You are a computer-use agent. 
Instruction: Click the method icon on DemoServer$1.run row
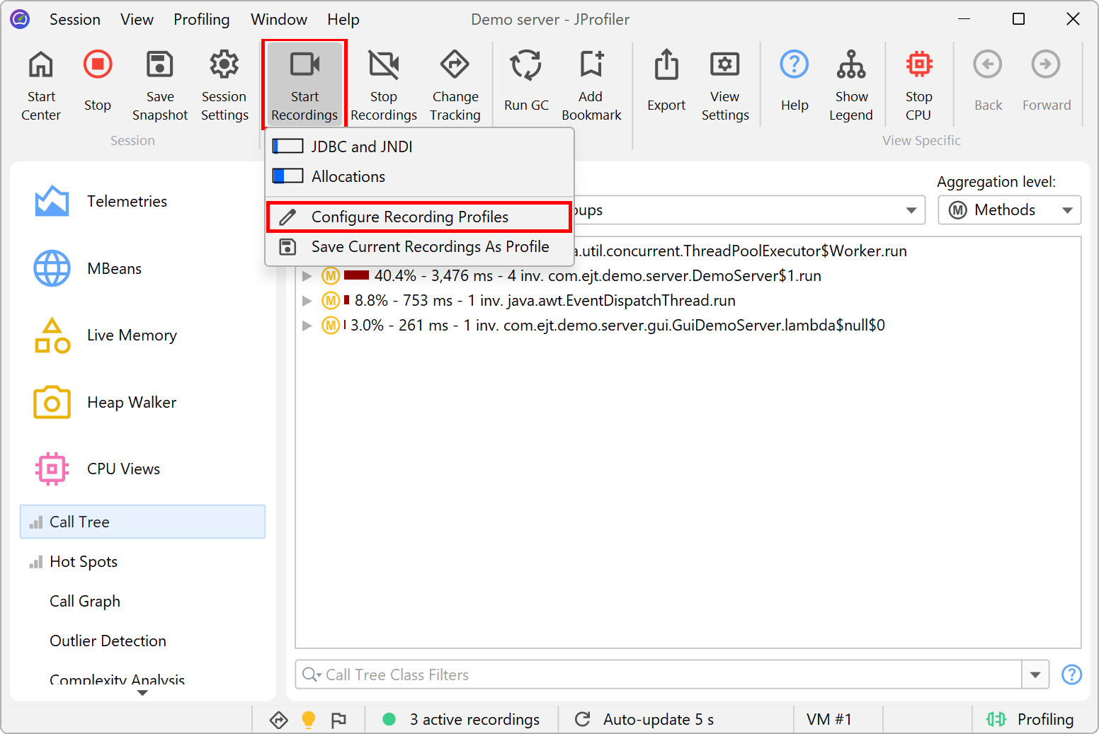click(331, 276)
